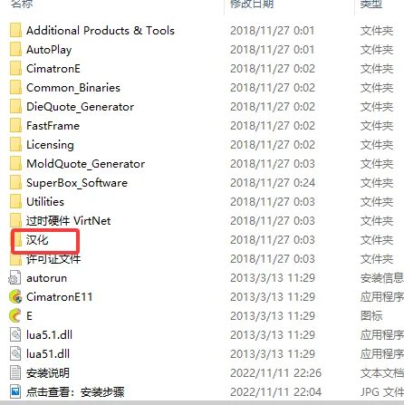Sort by the 修改日期 column header

(252, 4)
